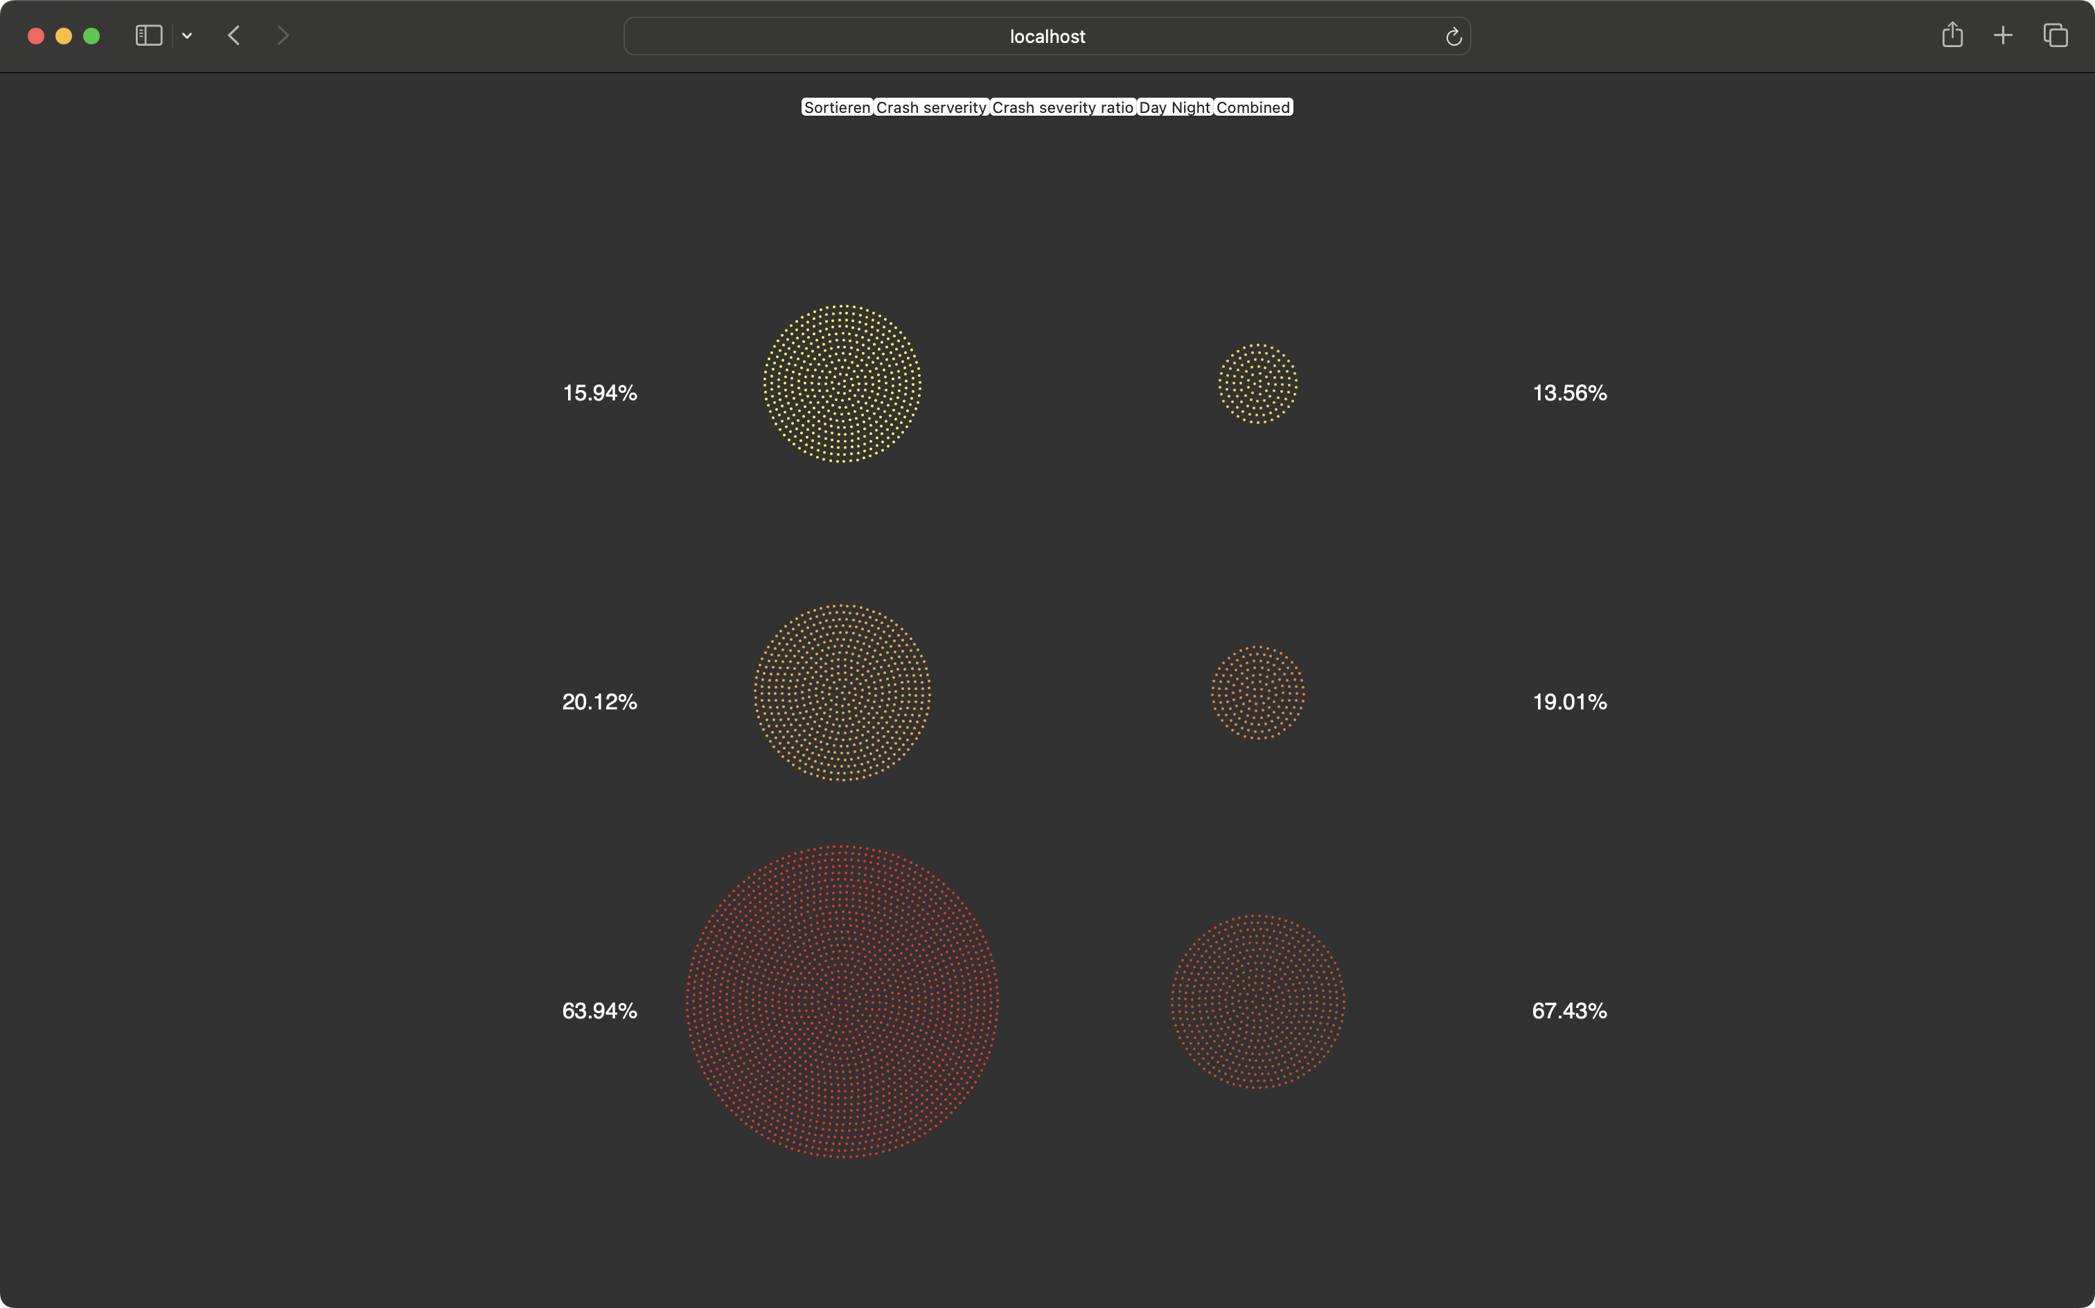Image resolution: width=2095 pixels, height=1308 pixels.
Task: Click the green fullscreen window button
Action: coord(91,35)
